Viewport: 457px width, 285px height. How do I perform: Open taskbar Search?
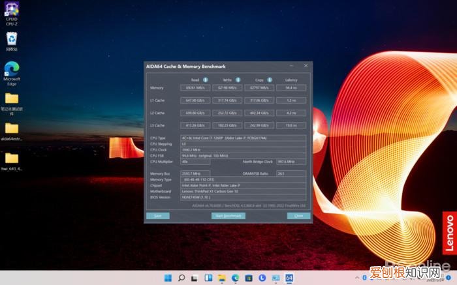[181, 278]
